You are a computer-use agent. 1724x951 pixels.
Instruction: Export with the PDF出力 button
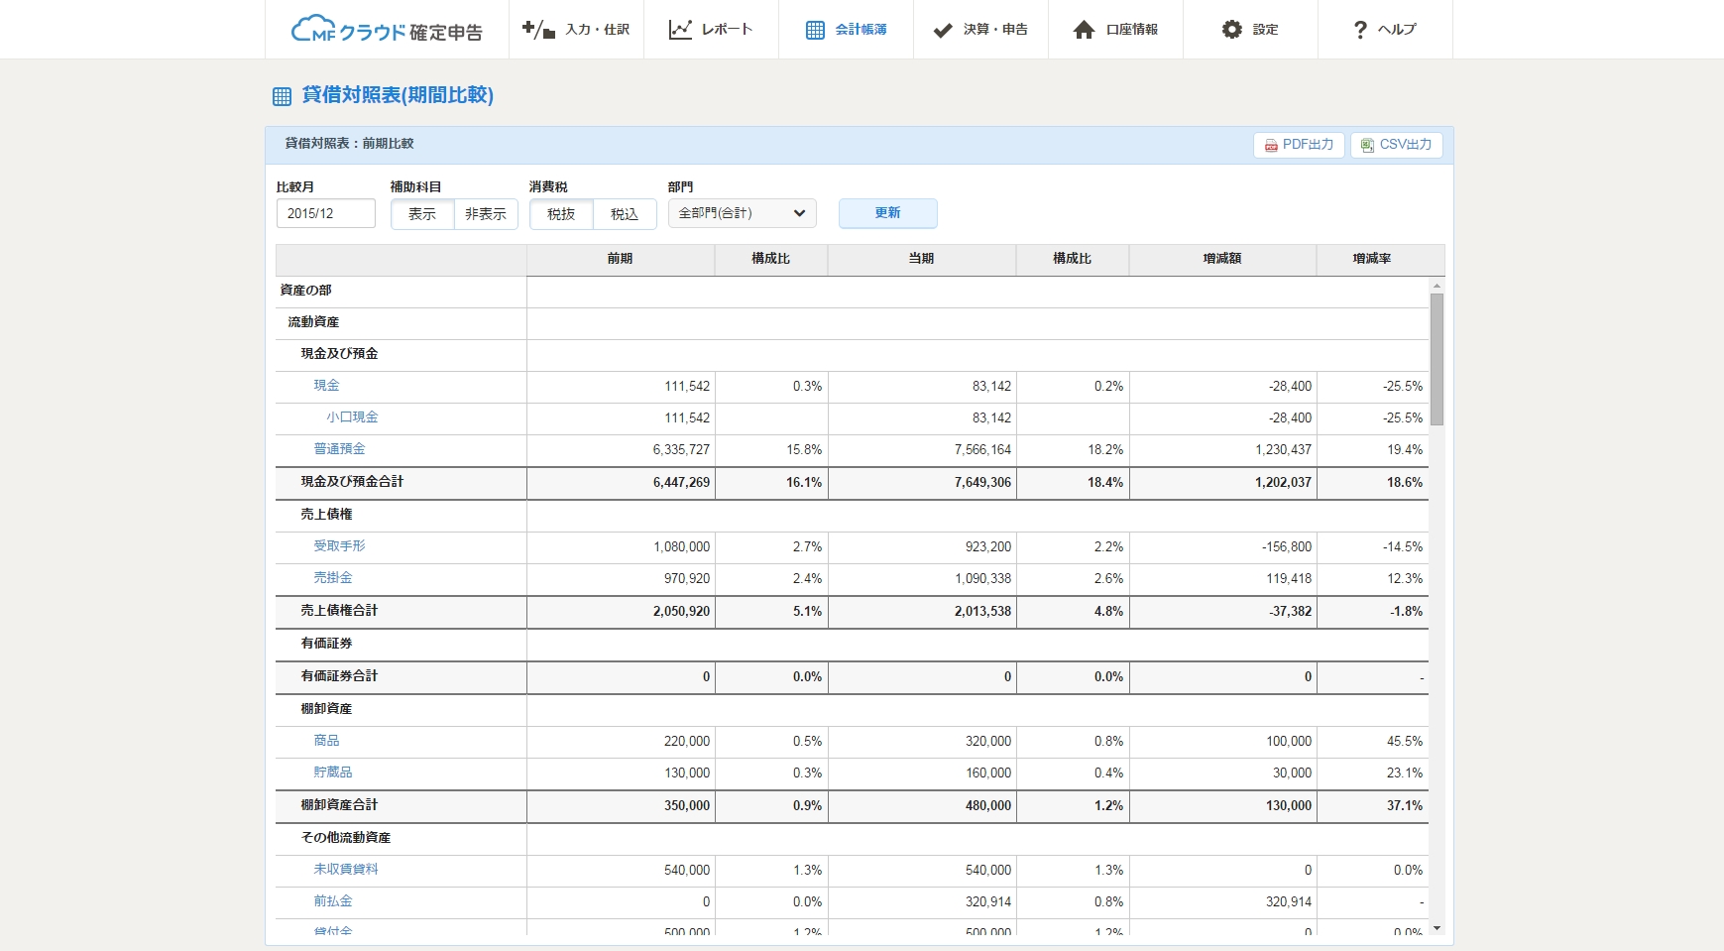pos(1300,145)
